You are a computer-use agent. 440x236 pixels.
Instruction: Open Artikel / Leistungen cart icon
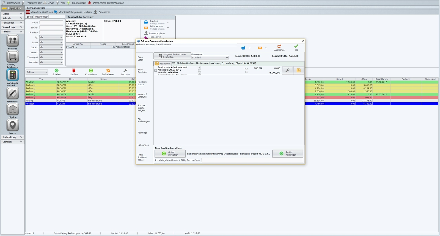coord(12,57)
